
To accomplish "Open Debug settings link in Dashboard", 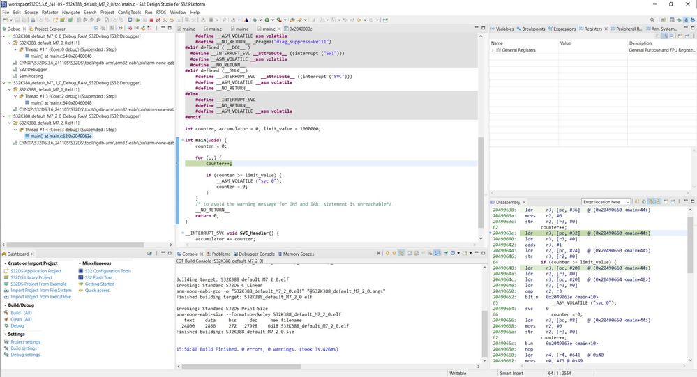I will click(25, 355).
